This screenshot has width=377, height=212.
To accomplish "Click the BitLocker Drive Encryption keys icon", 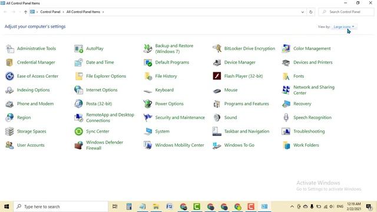I will [x=217, y=48].
